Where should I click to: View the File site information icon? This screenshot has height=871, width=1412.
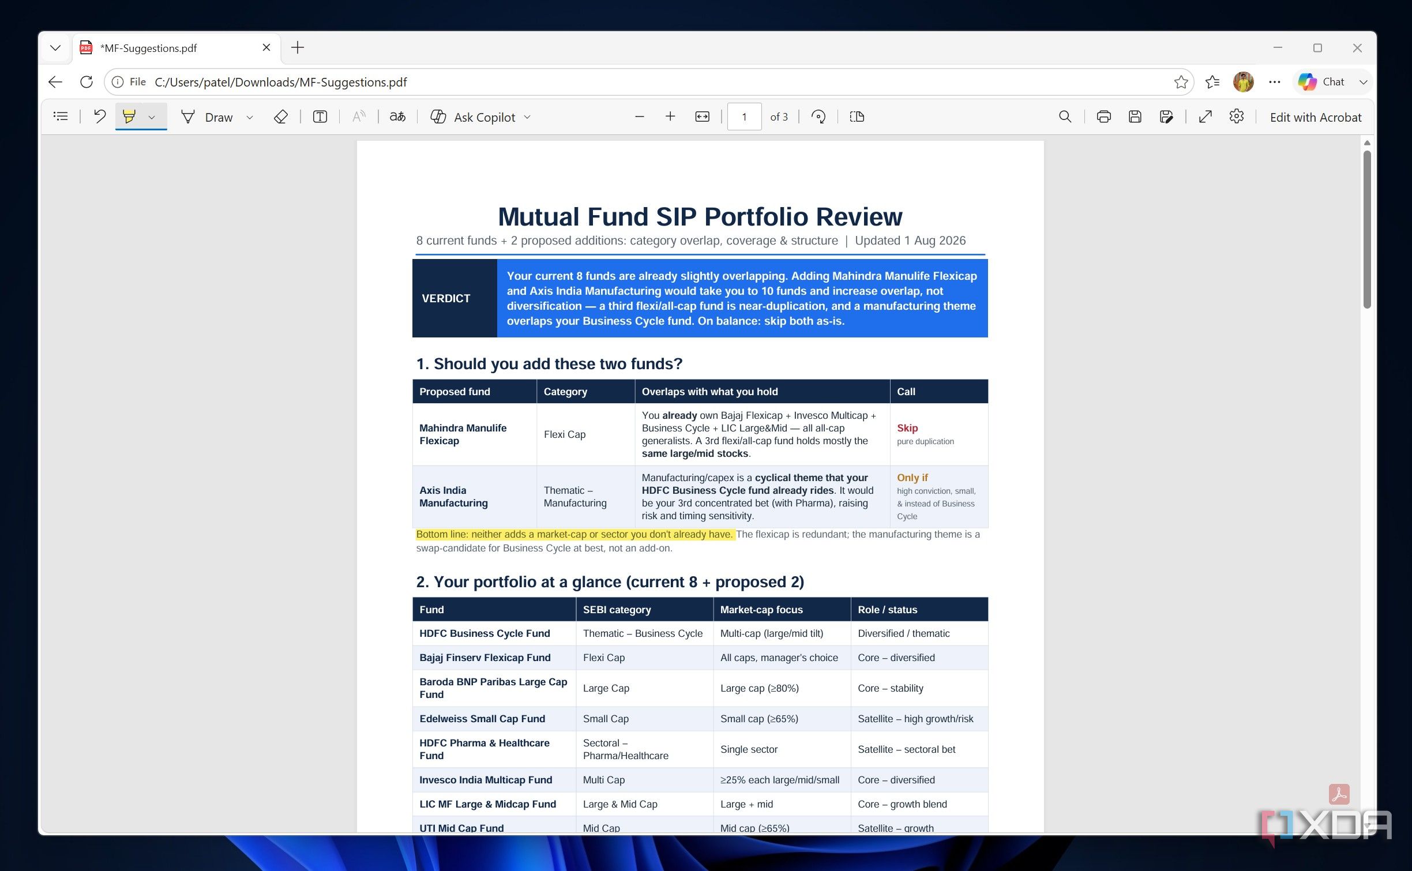(129, 82)
